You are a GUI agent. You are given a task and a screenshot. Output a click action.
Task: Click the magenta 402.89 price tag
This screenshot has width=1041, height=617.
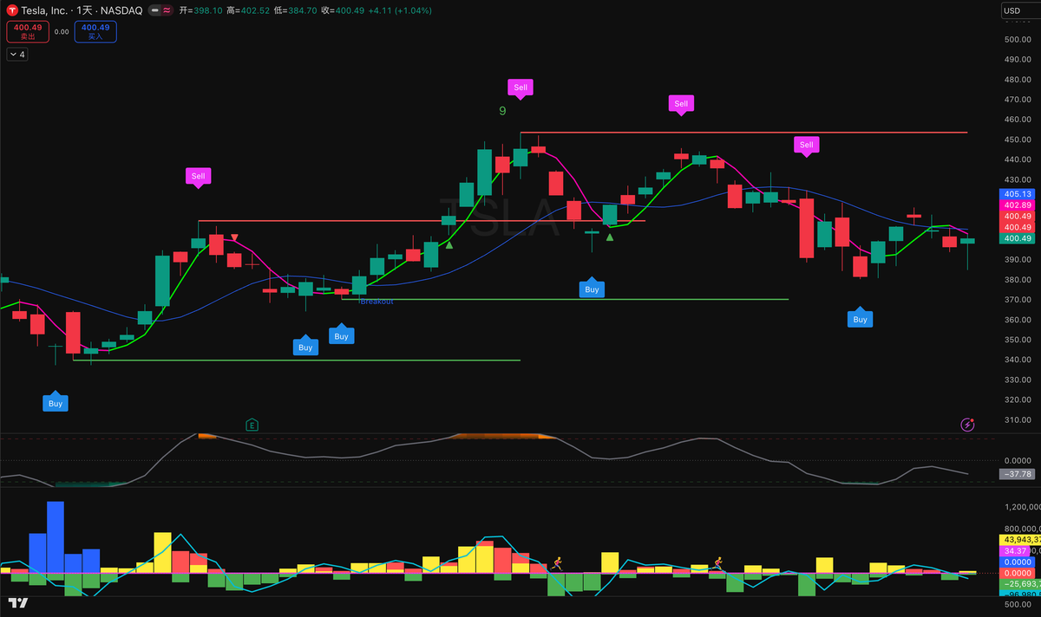point(1017,205)
